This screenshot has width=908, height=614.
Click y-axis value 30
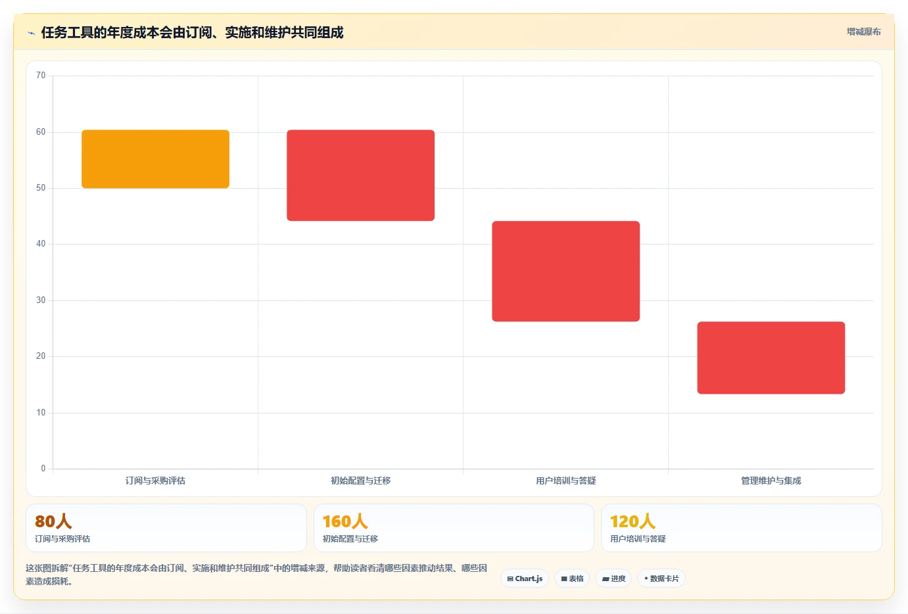click(41, 300)
